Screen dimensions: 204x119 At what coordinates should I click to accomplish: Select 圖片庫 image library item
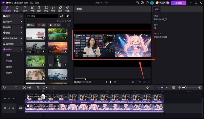[x=9, y=67]
